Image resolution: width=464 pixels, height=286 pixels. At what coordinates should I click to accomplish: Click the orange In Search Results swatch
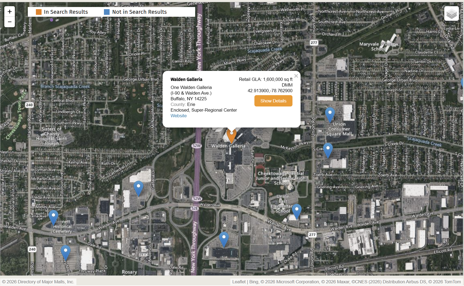39,12
